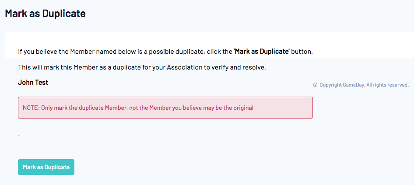Click the bold 'Mark as Duplicate' text in instructions
This screenshot has width=414, height=185.
pyautogui.click(x=261, y=52)
